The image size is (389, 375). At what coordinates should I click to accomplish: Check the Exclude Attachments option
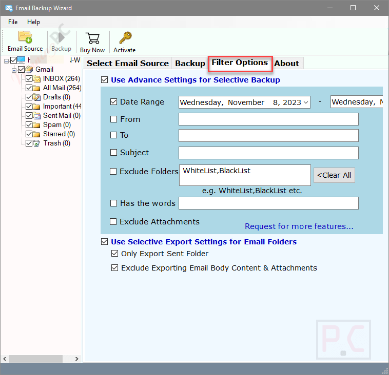coord(113,221)
